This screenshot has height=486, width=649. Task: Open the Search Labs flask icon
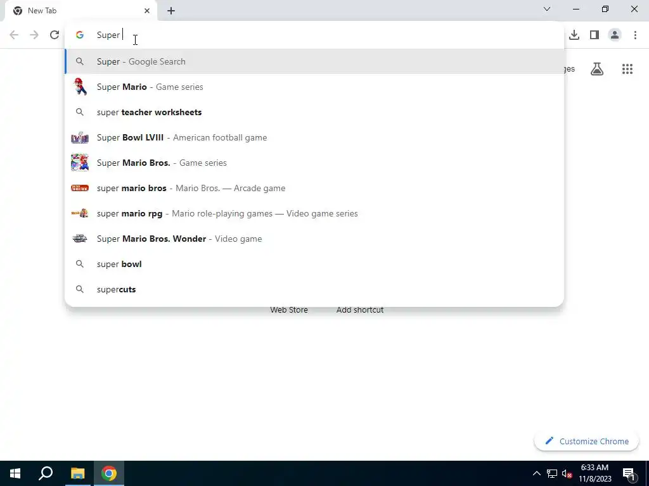pos(597,69)
